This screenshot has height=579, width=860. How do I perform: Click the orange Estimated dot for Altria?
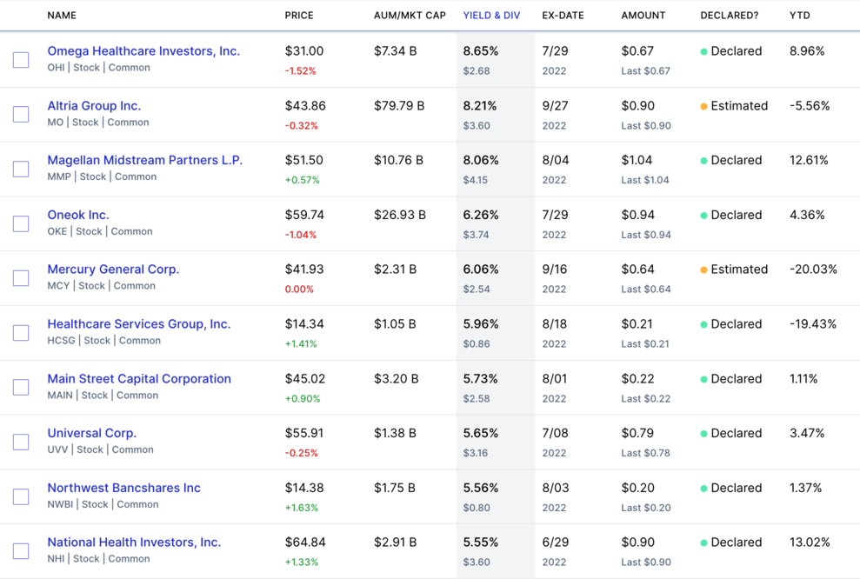(703, 106)
